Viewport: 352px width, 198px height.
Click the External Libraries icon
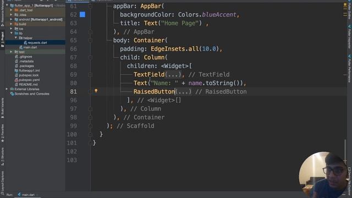point(12,89)
